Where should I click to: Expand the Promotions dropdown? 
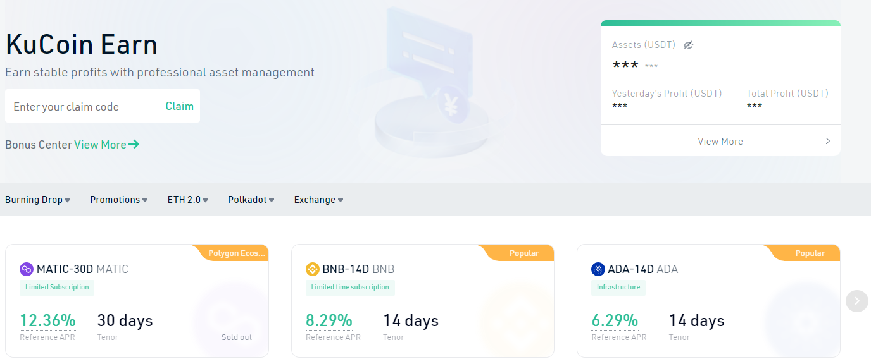click(x=119, y=200)
